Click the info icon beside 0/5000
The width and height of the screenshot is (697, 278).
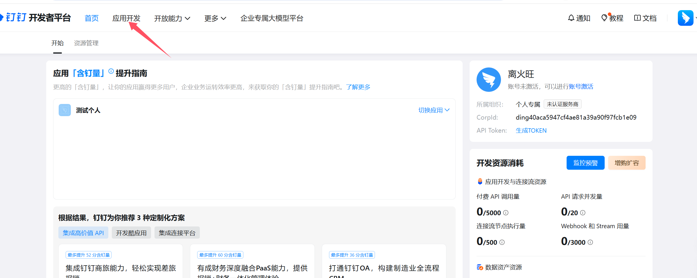pos(506,213)
